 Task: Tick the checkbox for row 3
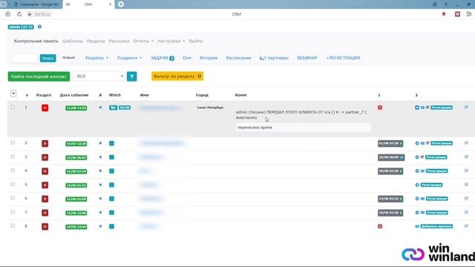(13, 156)
